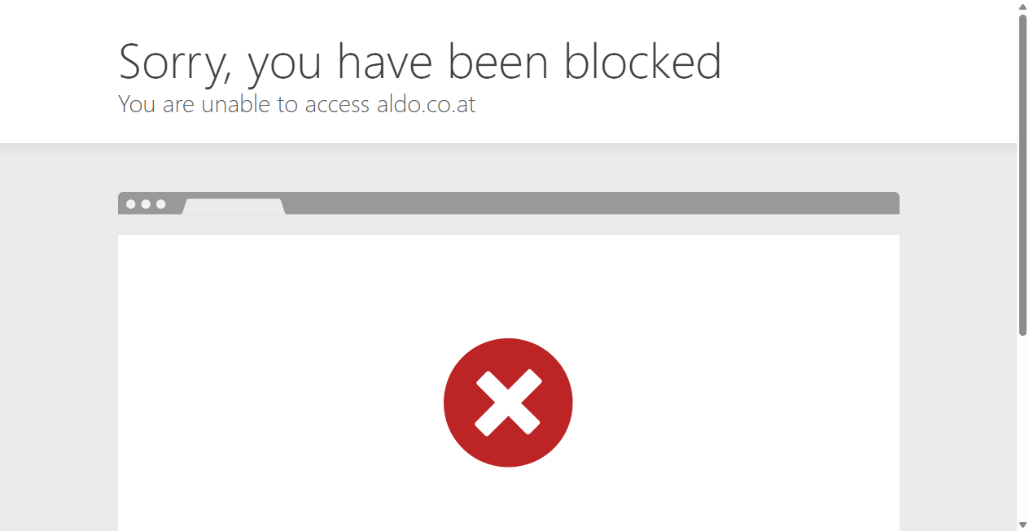Click the vertical scrollbar thumb
This screenshot has width=1029, height=531.
(x=1022, y=174)
